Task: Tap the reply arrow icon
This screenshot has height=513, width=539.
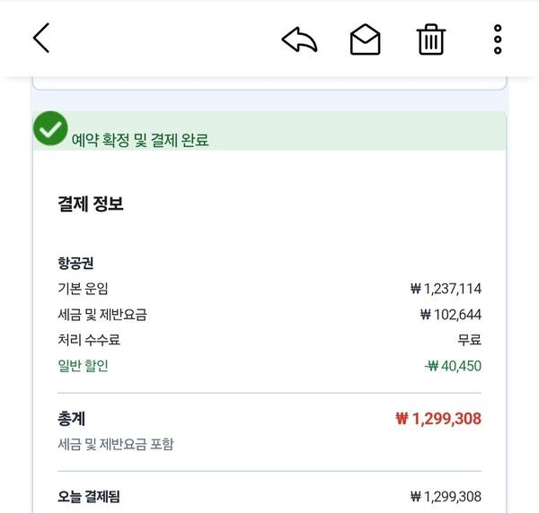Action: click(299, 39)
